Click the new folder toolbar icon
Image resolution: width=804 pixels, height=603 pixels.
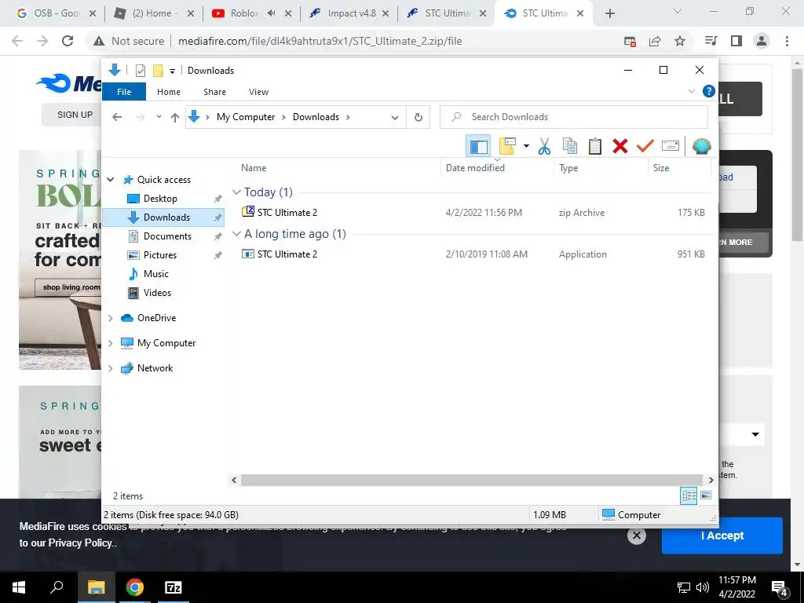507,146
